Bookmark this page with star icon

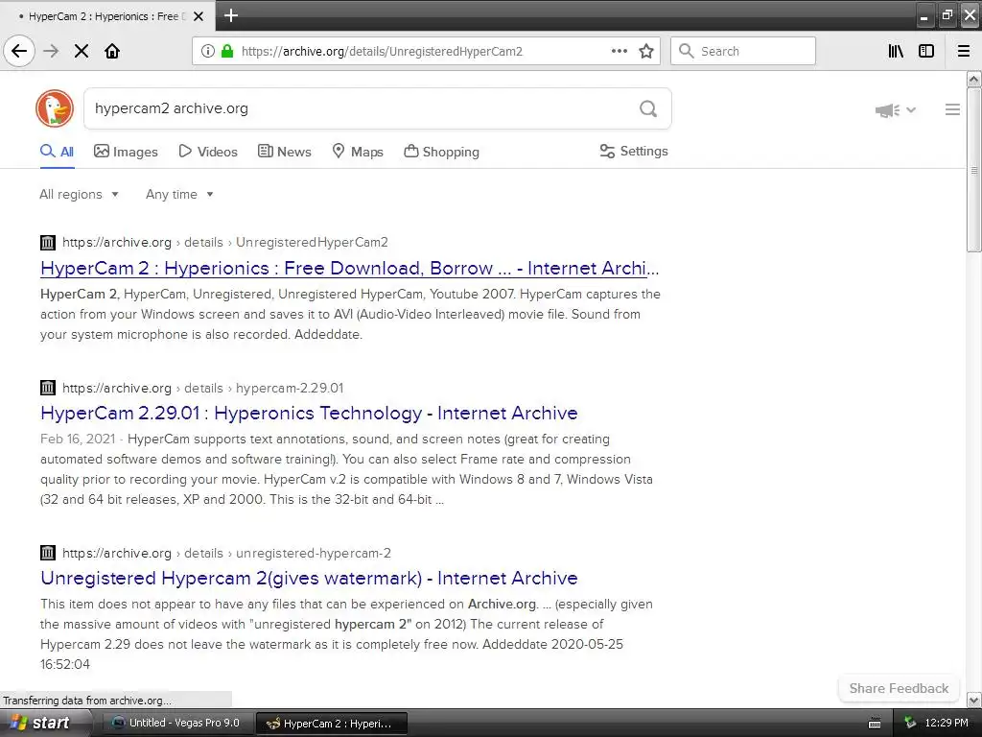pyautogui.click(x=646, y=51)
